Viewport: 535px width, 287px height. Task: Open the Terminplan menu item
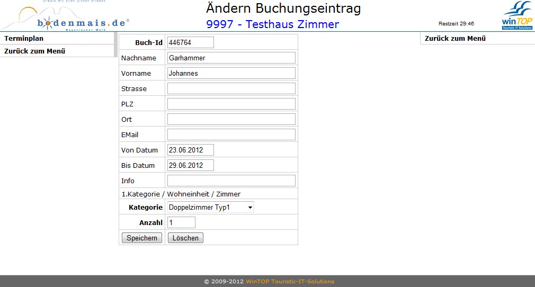click(x=24, y=39)
